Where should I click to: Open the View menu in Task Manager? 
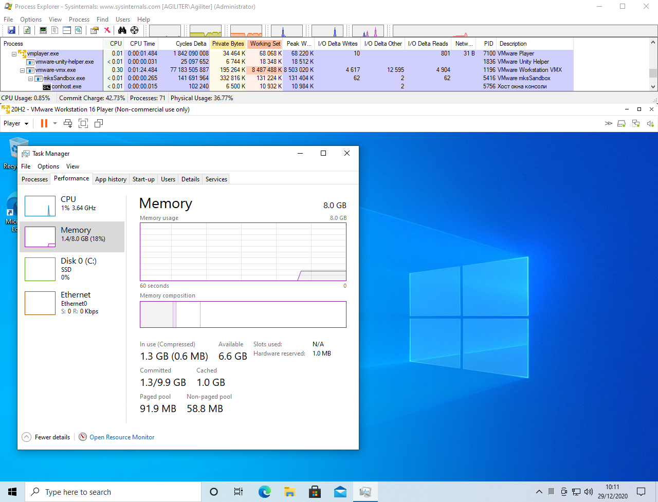click(72, 166)
